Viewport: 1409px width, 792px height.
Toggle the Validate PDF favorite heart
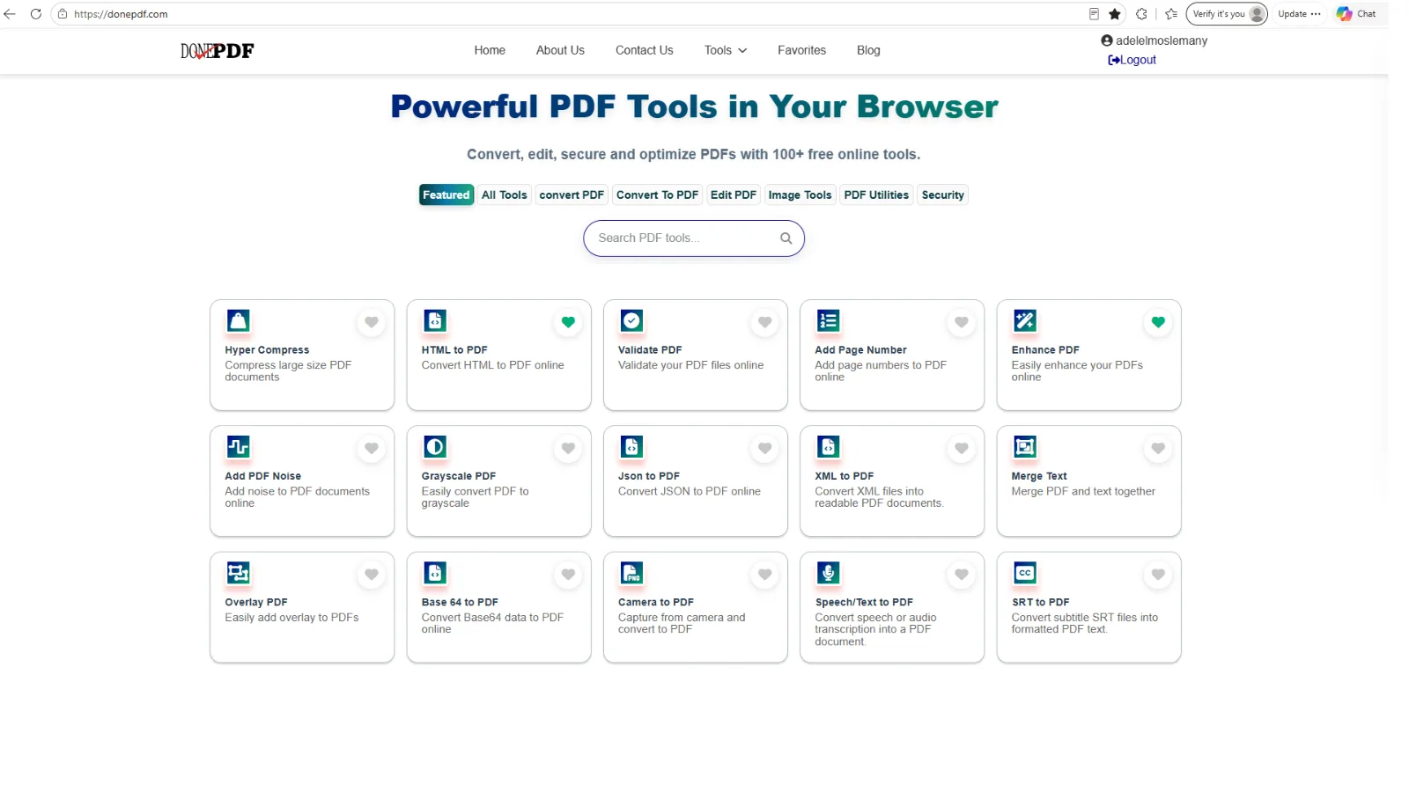tap(765, 322)
